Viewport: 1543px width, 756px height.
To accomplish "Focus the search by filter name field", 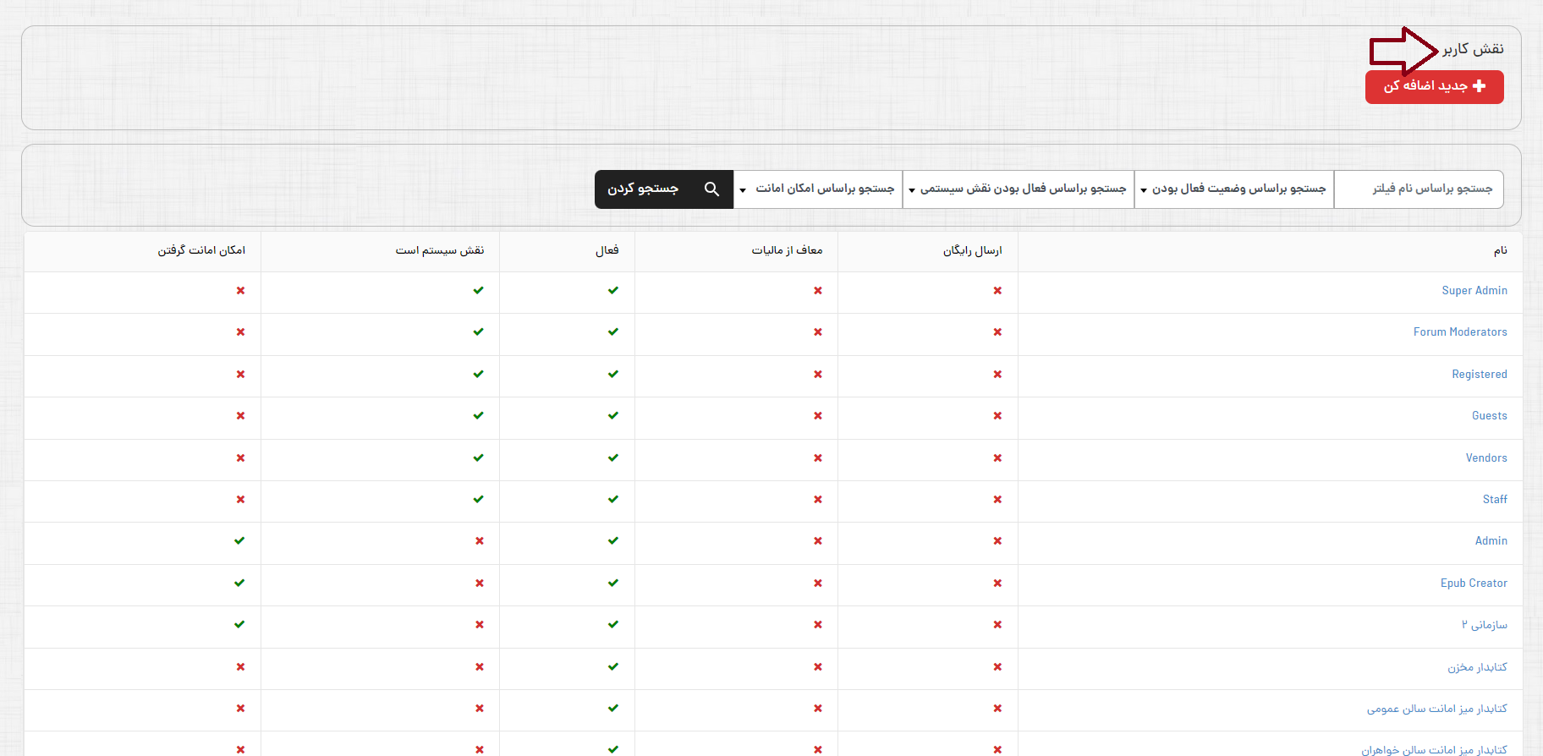I will (x=1419, y=189).
